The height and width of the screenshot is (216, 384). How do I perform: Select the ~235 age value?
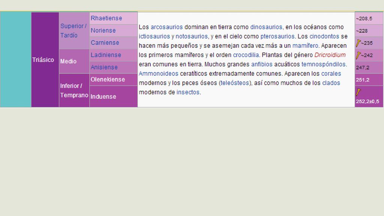pyautogui.click(x=367, y=43)
